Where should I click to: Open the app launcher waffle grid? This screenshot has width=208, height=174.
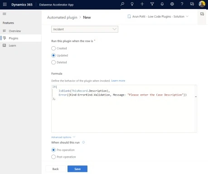5,5
